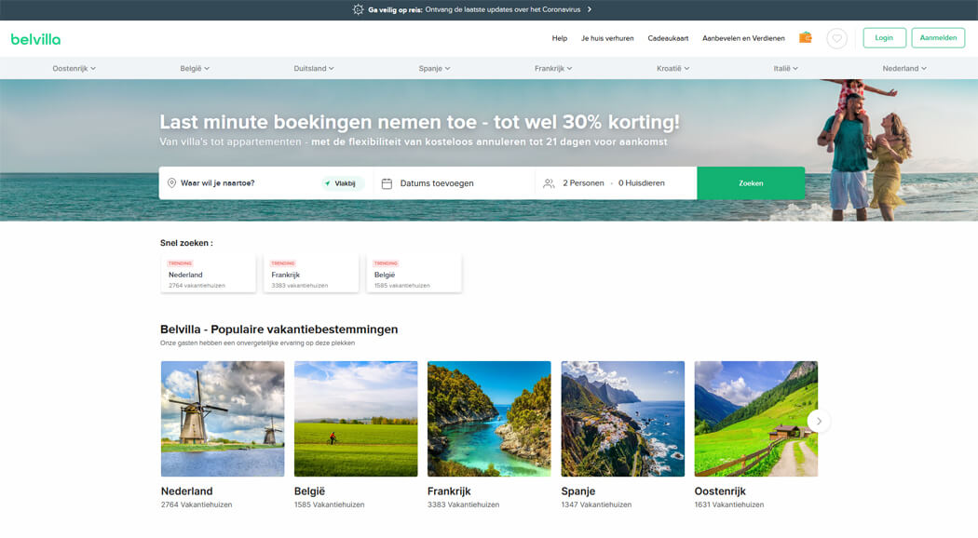Expand the Italië dropdown
Image resolution: width=978 pixels, height=538 pixels.
pyautogui.click(x=786, y=69)
